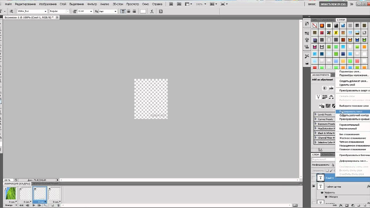The image size is (370, 208).
Task: Select animation frame 4 thumbnail
Action: point(55,194)
